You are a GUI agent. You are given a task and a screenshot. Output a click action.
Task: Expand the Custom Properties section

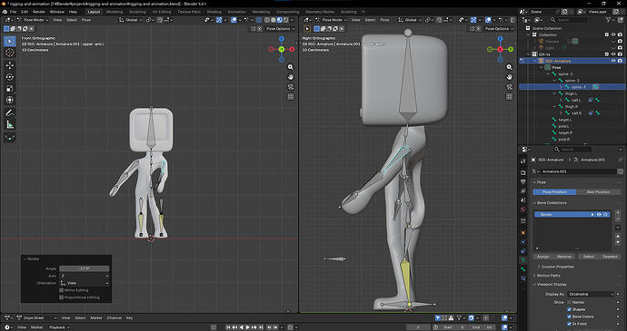tap(557, 267)
